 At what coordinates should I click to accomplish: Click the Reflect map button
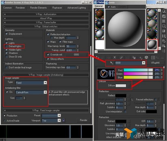129,95
